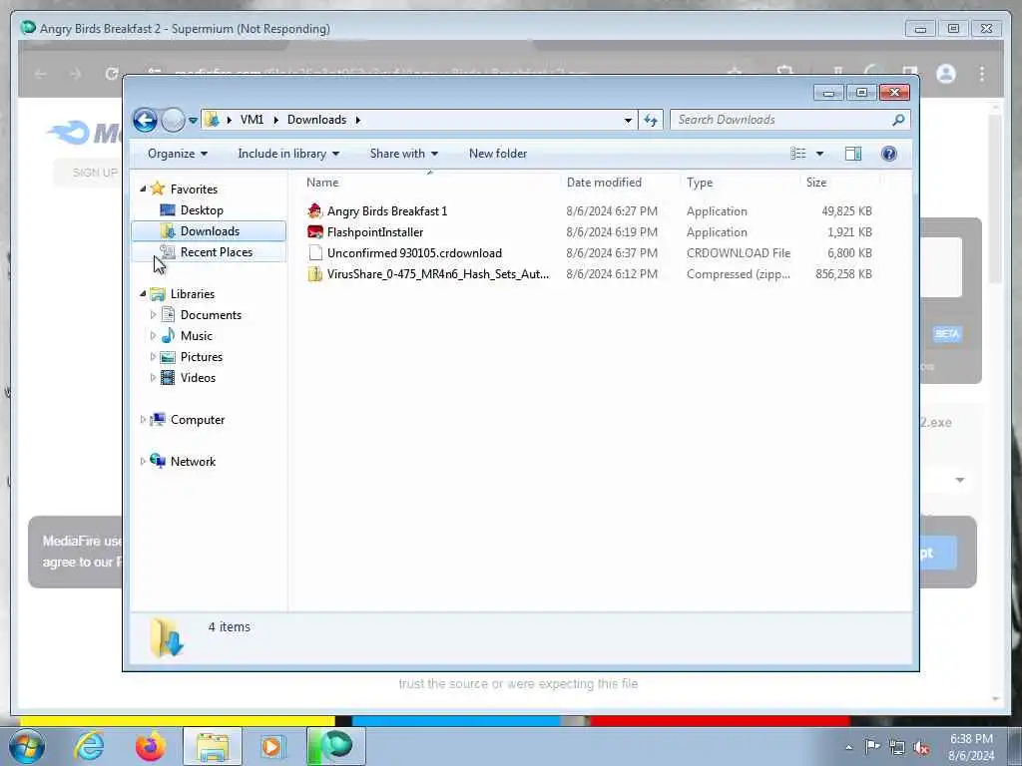The image size is (1022, 766).
Task: Collapse the Libraries tree group
Action: pyautogui.click(x=143, y=294)
